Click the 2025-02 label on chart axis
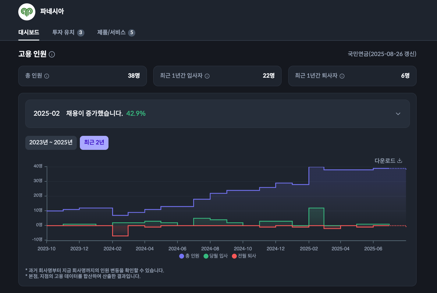Screen dimensions: 437x293 pyautogui.click(x=309, y=249)
